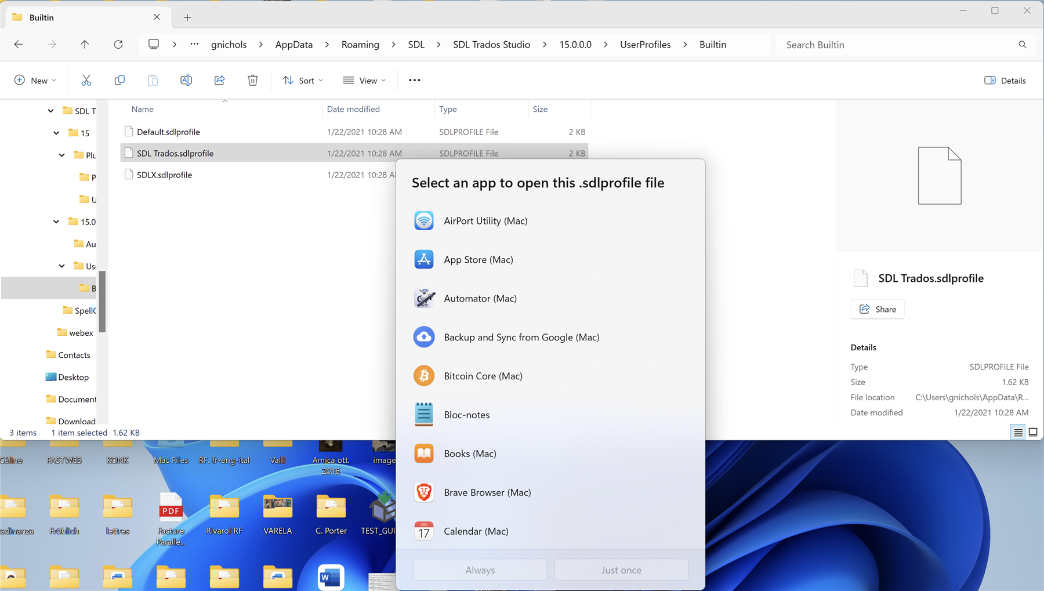Click Share button in details pane
The height and width of the screenshot is (591, 1044).
click(878, 309)
